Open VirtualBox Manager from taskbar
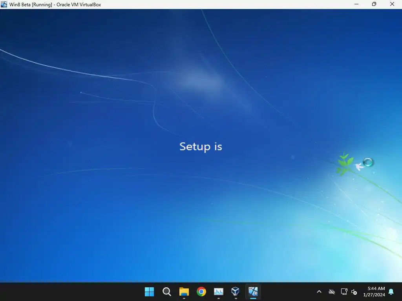Image resolution: width=402 pixels, height=301 pixels. point(236,291)
